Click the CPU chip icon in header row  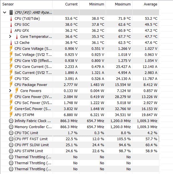pos(11,12)
